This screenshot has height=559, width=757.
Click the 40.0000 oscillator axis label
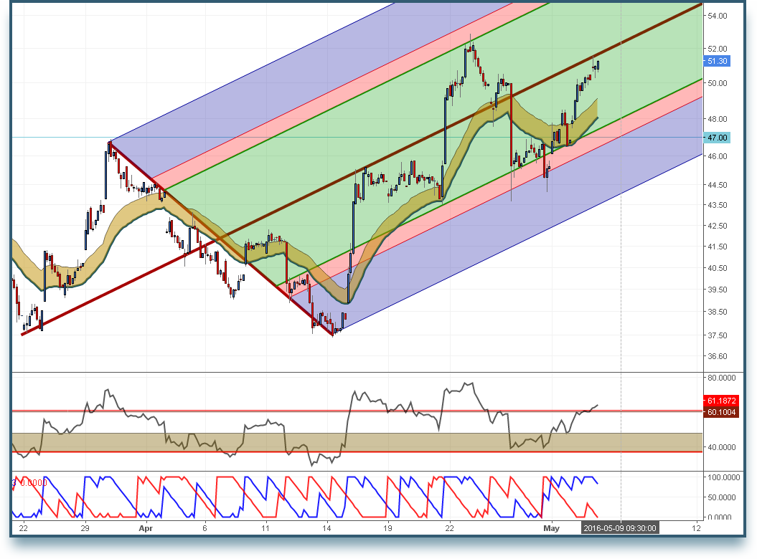click(722, 447)
